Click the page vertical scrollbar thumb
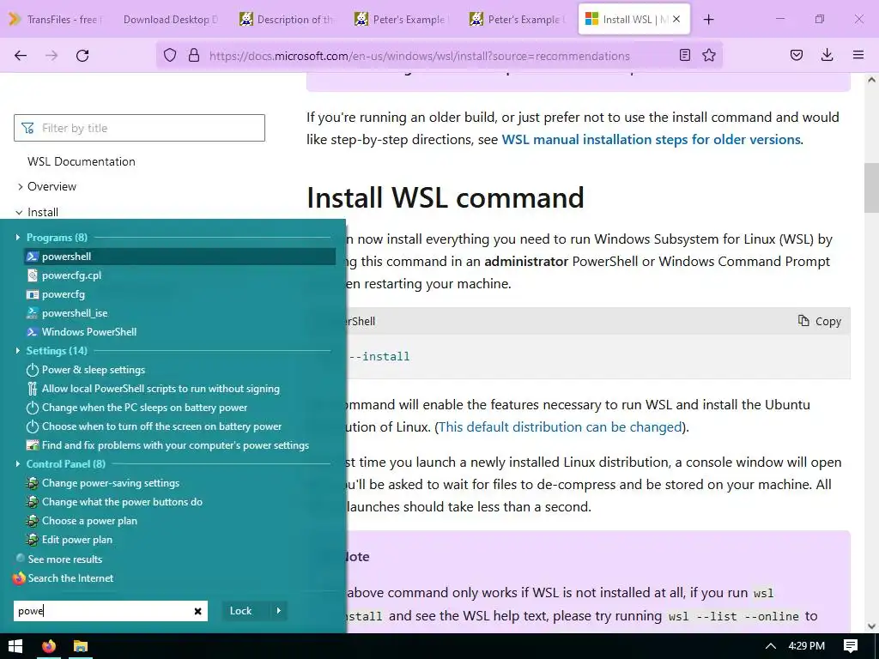This screenshot has width=879, height=659. pos(871,190)
